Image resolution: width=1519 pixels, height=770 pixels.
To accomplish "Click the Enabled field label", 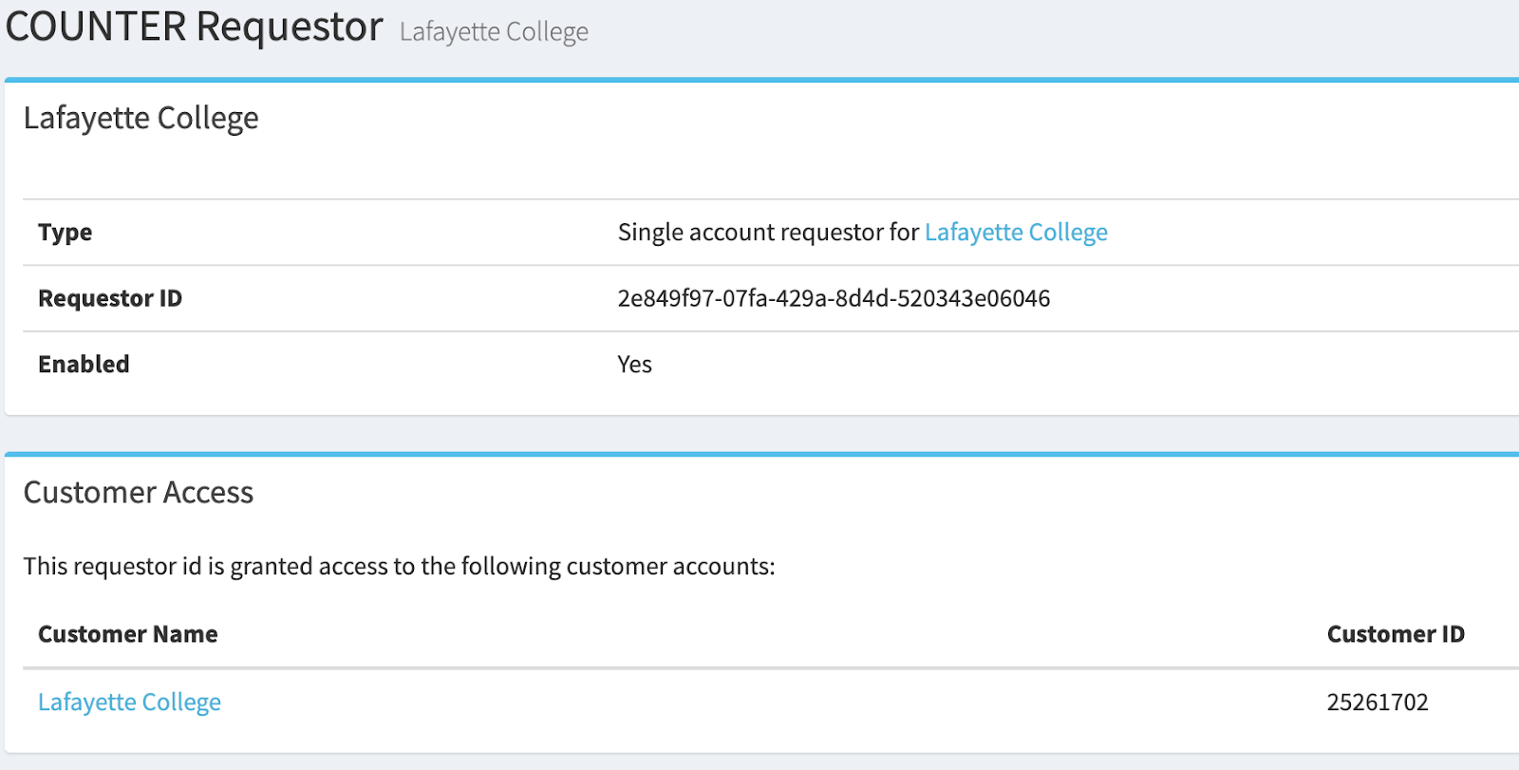I will coord(84,365).
